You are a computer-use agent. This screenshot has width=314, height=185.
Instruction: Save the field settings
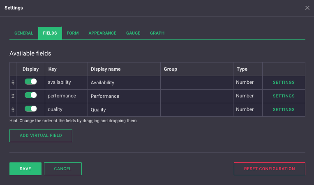click(25, 169)
